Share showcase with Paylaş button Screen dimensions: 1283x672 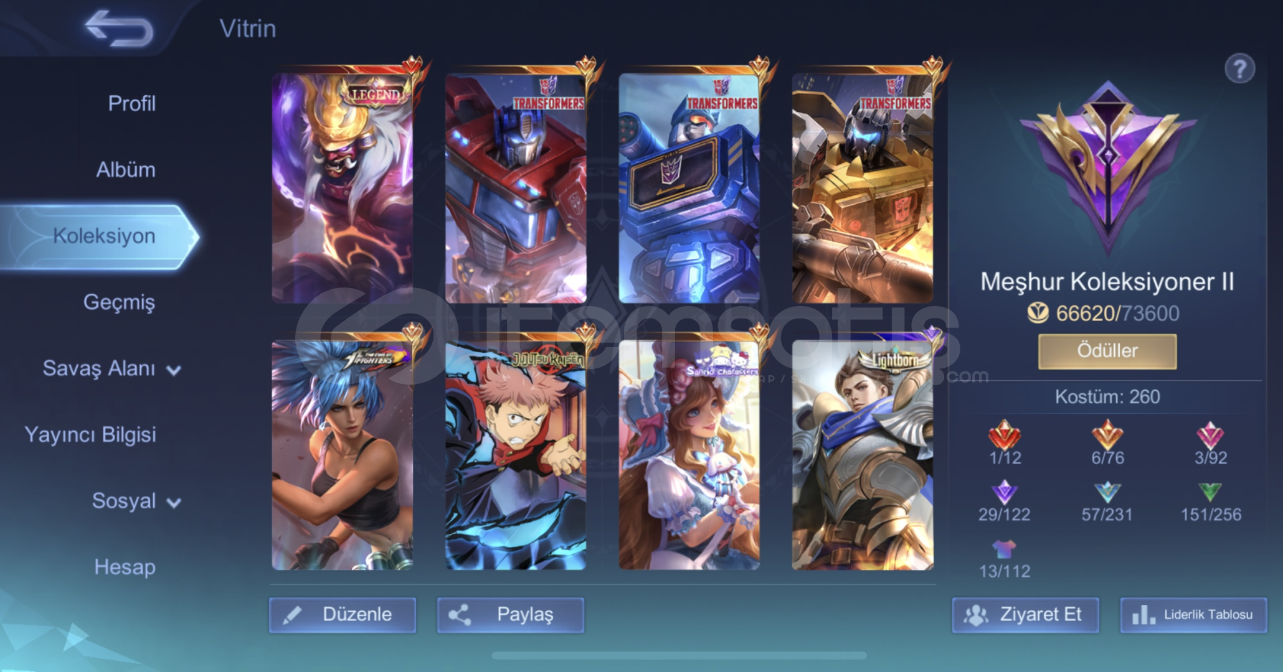pos(510,615)
